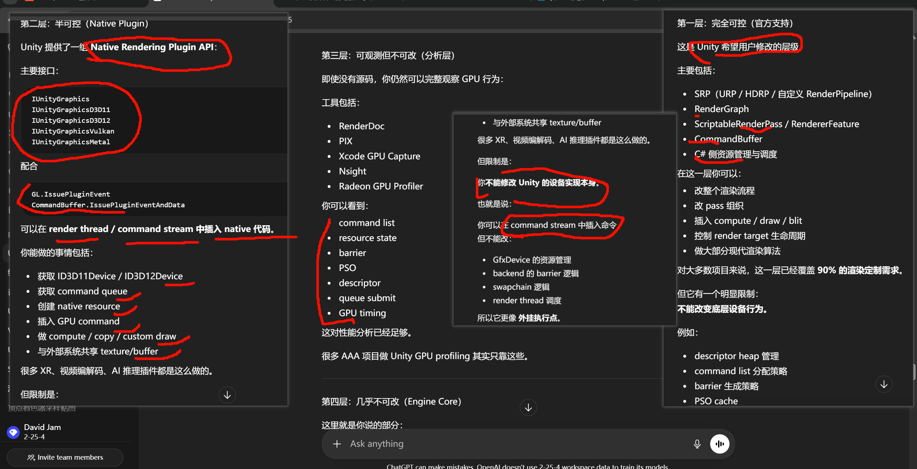The width and height of the screenshot is (917, 469).
Task: Click the RenderGraph bullet item
Action: (x=721, y=109)
